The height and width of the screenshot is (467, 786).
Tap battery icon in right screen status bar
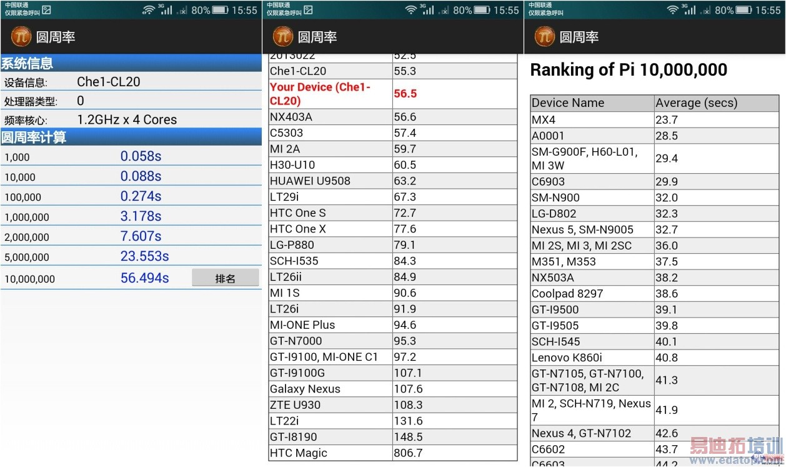(x=744, y=10)
